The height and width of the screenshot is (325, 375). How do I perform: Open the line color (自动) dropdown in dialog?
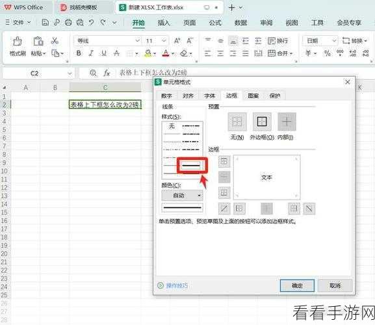point(182,196)
